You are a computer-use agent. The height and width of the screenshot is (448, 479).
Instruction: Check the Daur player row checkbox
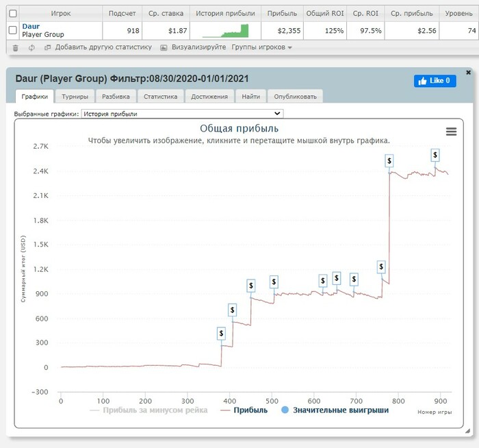click(13, 30)
